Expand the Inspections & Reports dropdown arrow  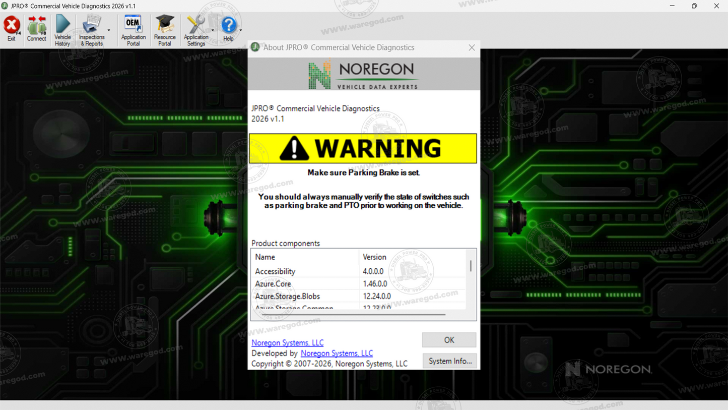(109, 30)
